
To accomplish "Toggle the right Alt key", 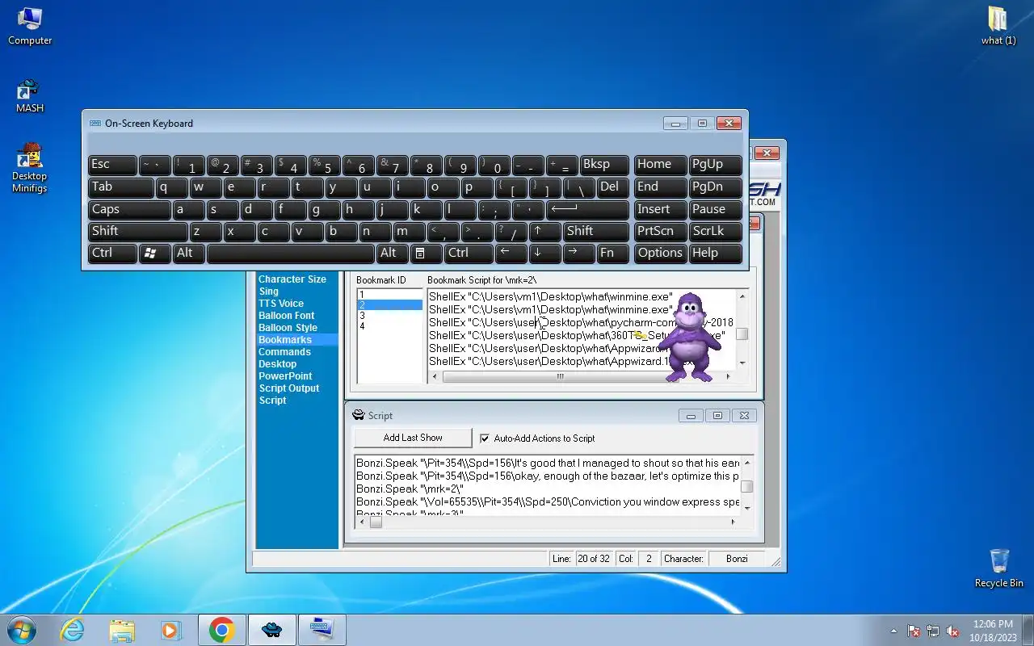I will 392,253.
